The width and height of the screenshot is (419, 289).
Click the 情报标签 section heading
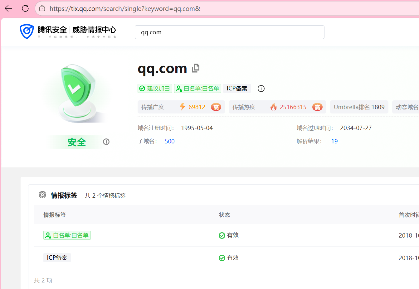[x=64, y=195]
